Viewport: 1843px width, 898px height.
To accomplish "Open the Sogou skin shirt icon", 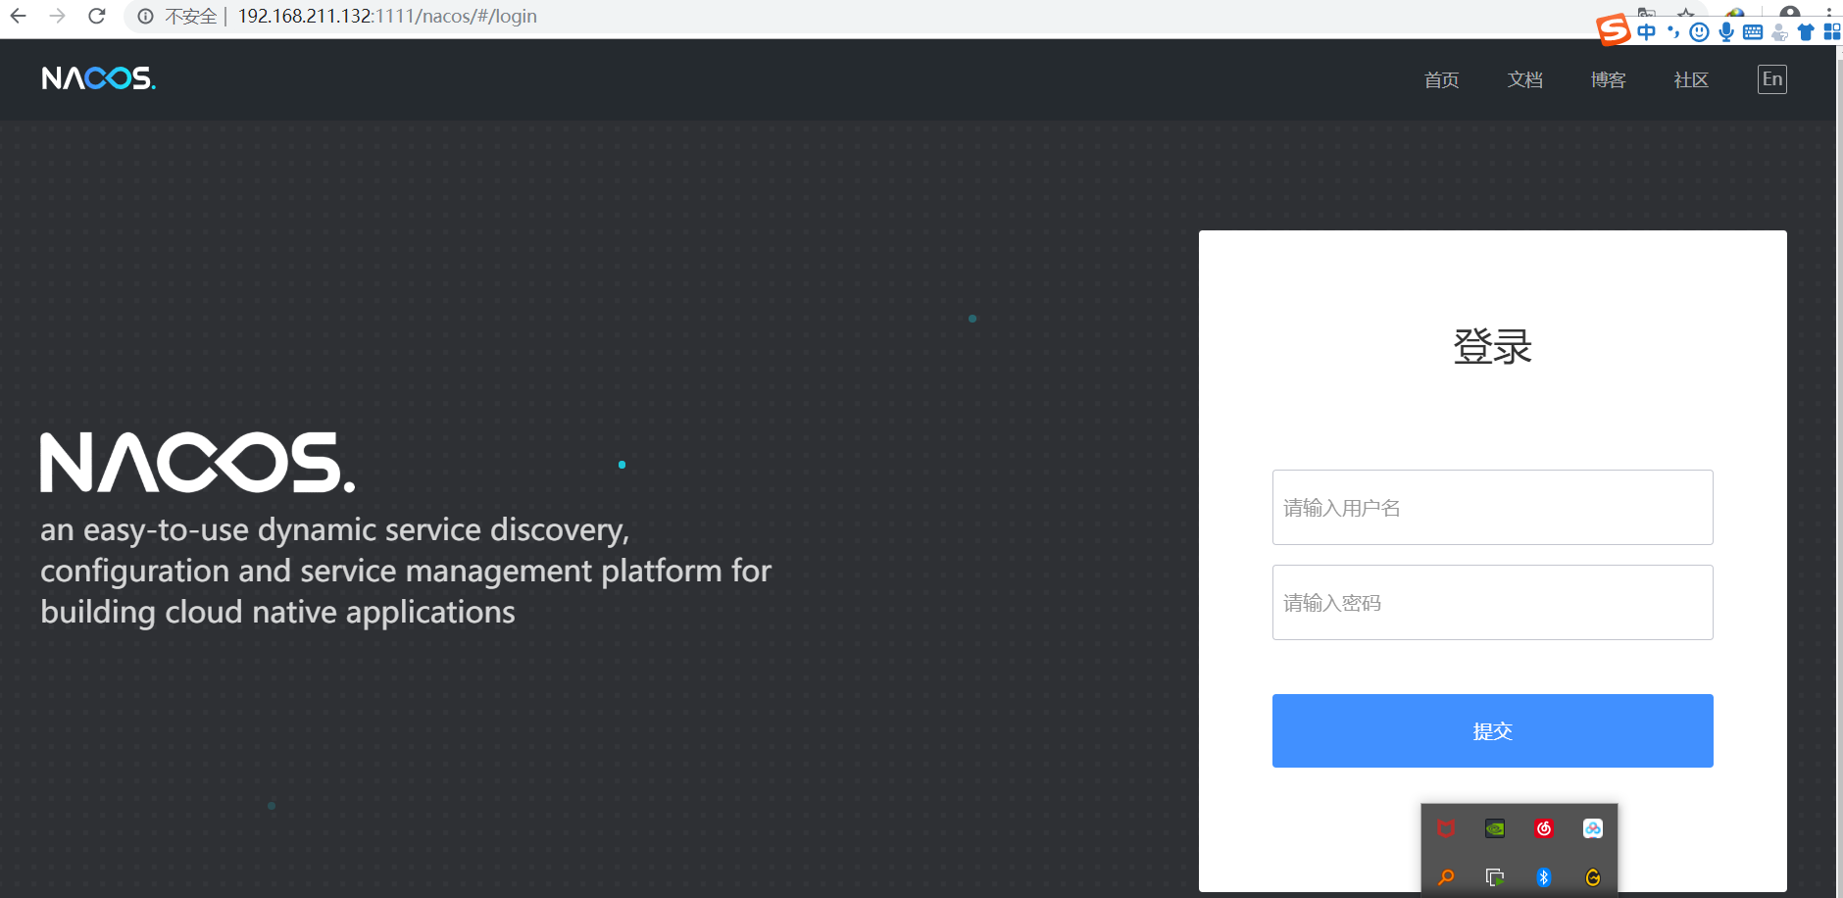I will point(1806,32).
